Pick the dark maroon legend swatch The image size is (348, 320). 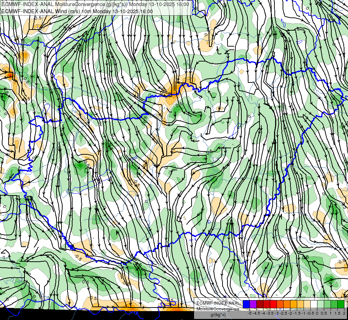tap(260, 304)
